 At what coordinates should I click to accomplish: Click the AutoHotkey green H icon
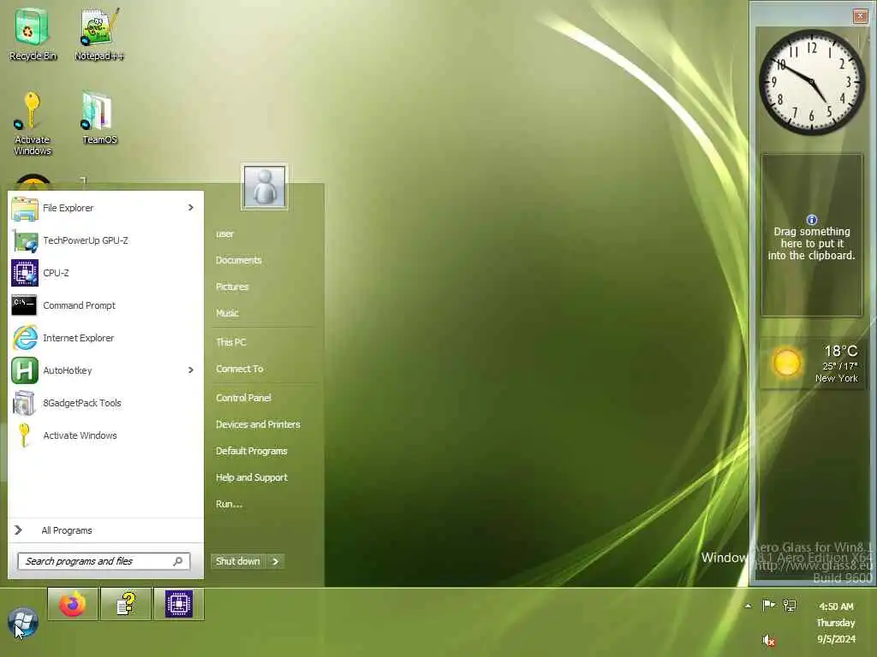25,370
